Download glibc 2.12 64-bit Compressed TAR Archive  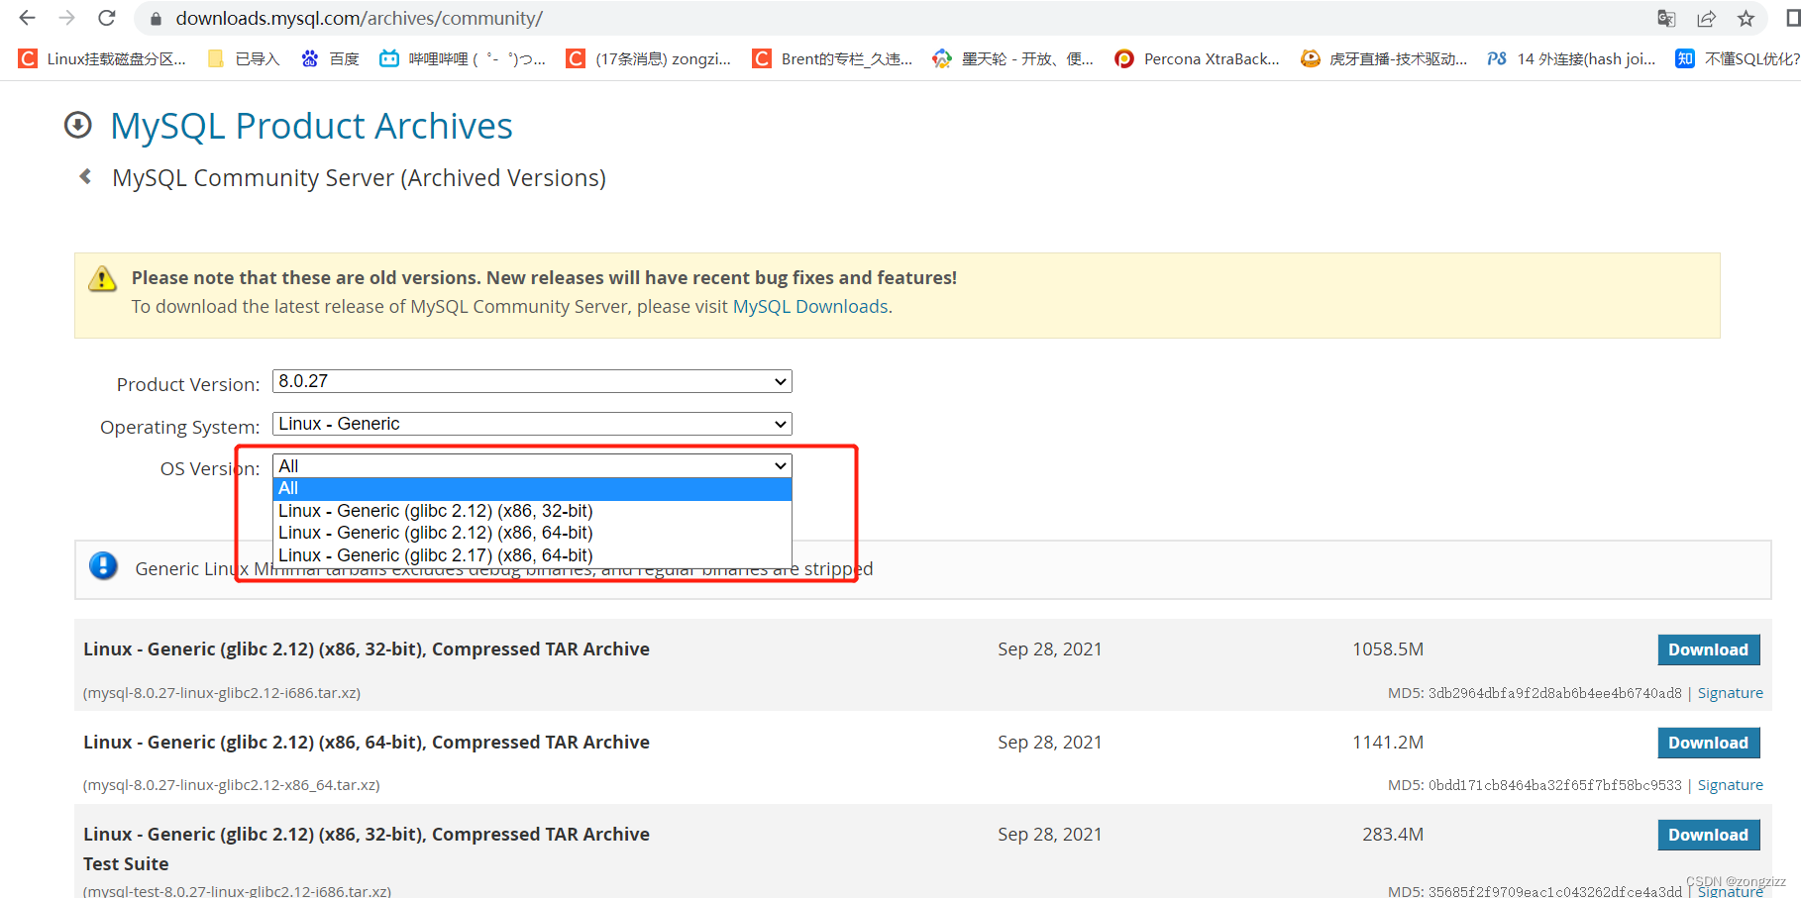point(1708,743)
